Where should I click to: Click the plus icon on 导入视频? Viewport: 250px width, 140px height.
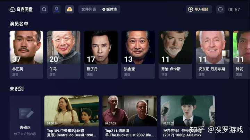coord(191,9)
